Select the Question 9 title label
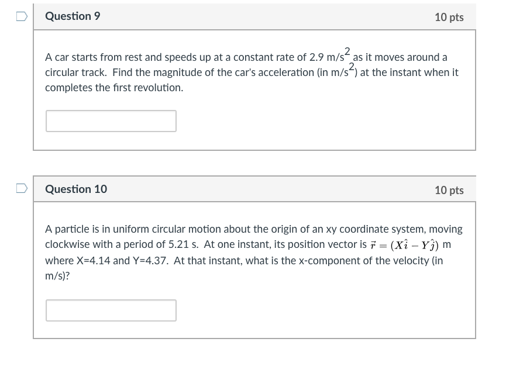The image size is (530, 373). 72,16
